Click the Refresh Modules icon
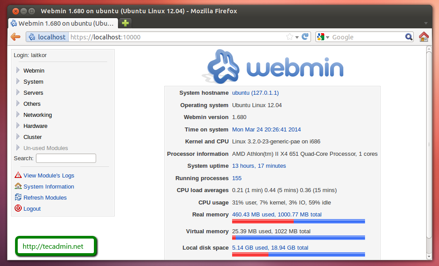Viewport: 439px width, 266px height. click(x=18, y=197)
